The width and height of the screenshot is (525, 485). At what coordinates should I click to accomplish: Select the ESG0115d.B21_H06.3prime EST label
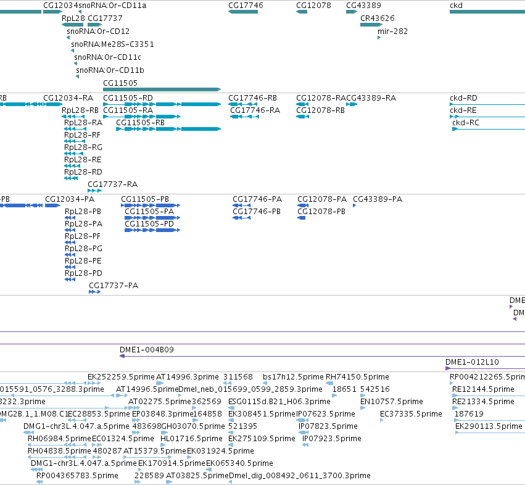(x=279, y=402)
